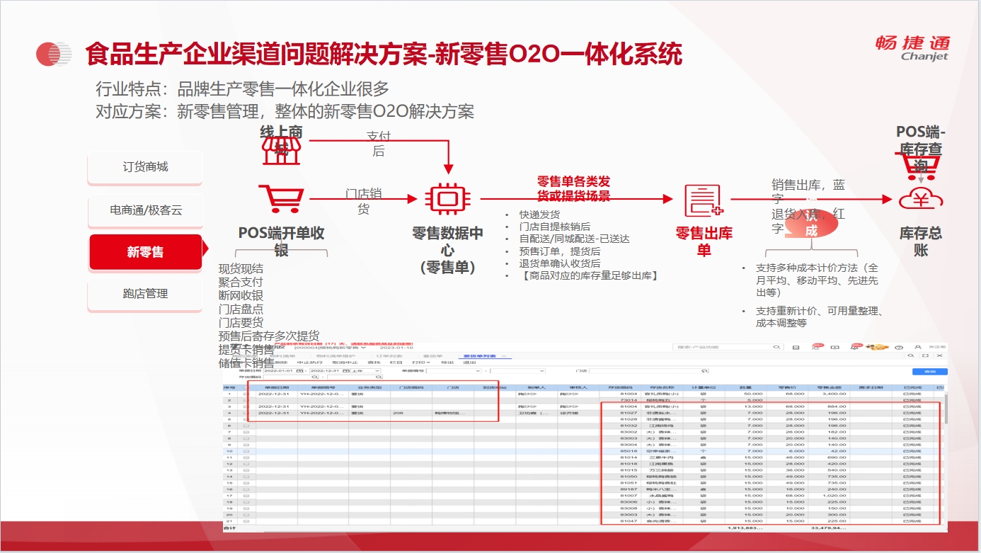Click the user profile icon

(x=918, y=347)
